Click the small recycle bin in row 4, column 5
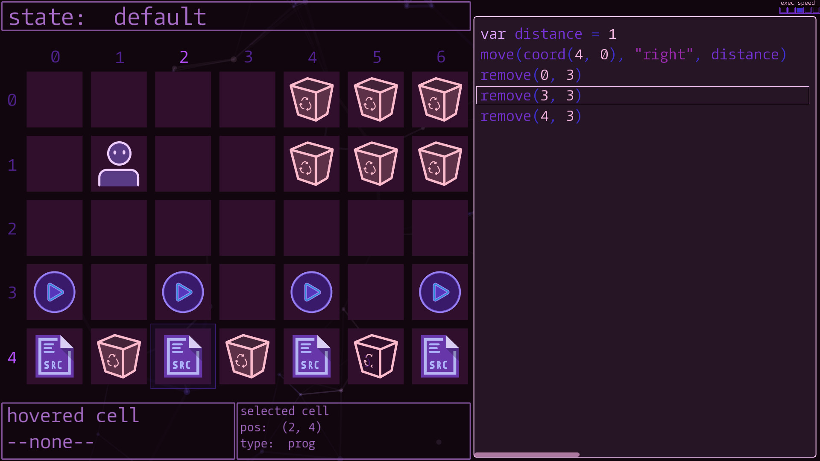The width and height of the screenshot is (820, 461). (375, 356)
